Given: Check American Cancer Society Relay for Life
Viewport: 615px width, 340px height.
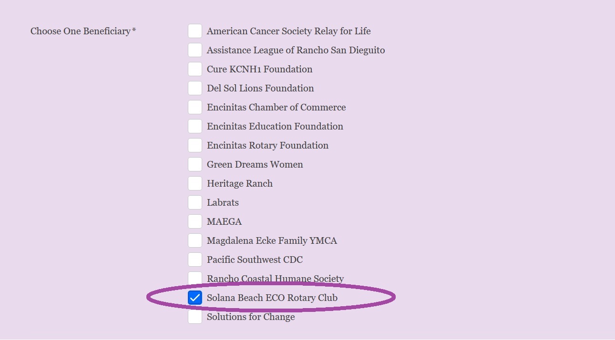Looking at the screenshot, I should point(195,31).
